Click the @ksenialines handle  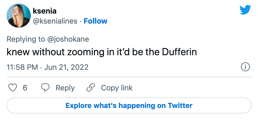(x=55, y=21)
